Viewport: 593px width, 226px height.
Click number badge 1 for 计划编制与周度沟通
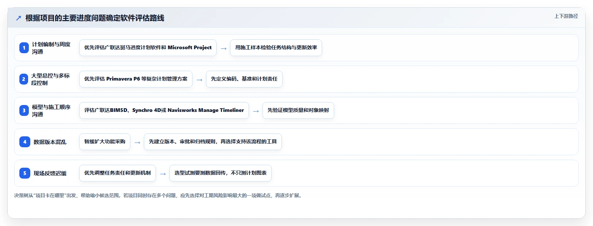(24, 48)
